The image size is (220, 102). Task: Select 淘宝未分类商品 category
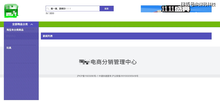[15, 30]
